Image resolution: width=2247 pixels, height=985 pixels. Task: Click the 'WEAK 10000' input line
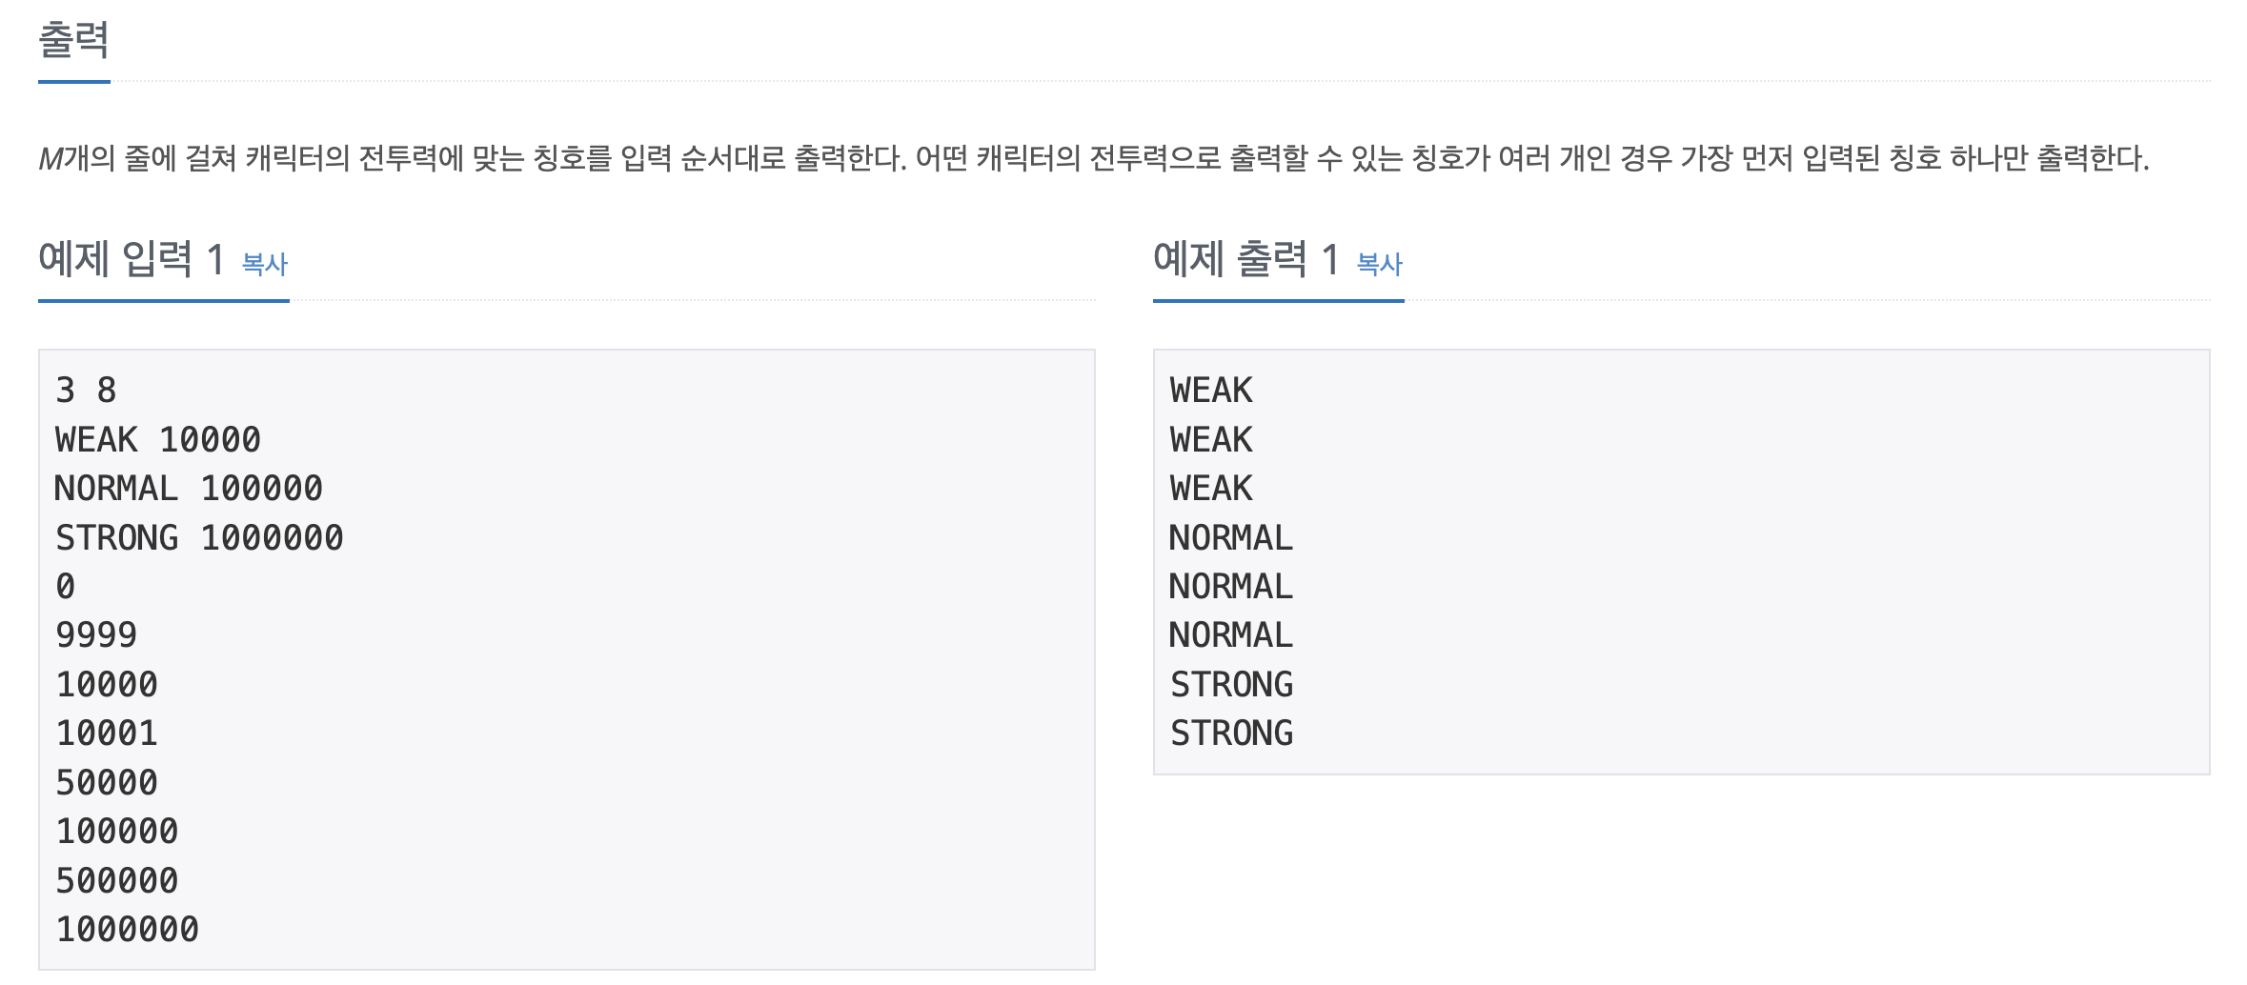(158, 439)
